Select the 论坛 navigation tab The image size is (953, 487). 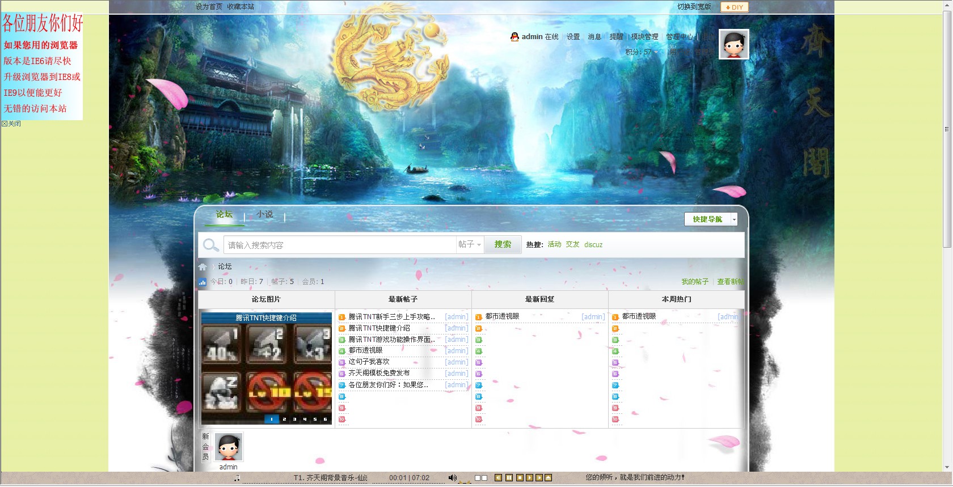(224, 214)
